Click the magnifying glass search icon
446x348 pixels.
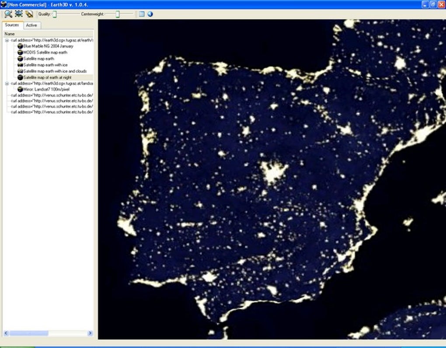(x=8, y=14)
